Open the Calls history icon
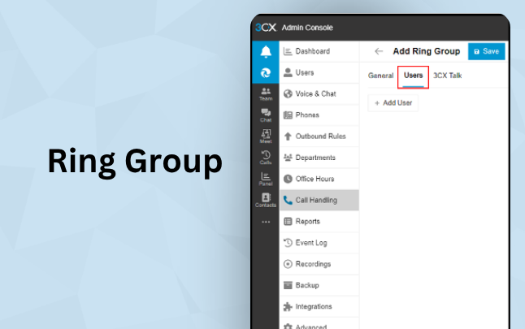 coord(266,158)
